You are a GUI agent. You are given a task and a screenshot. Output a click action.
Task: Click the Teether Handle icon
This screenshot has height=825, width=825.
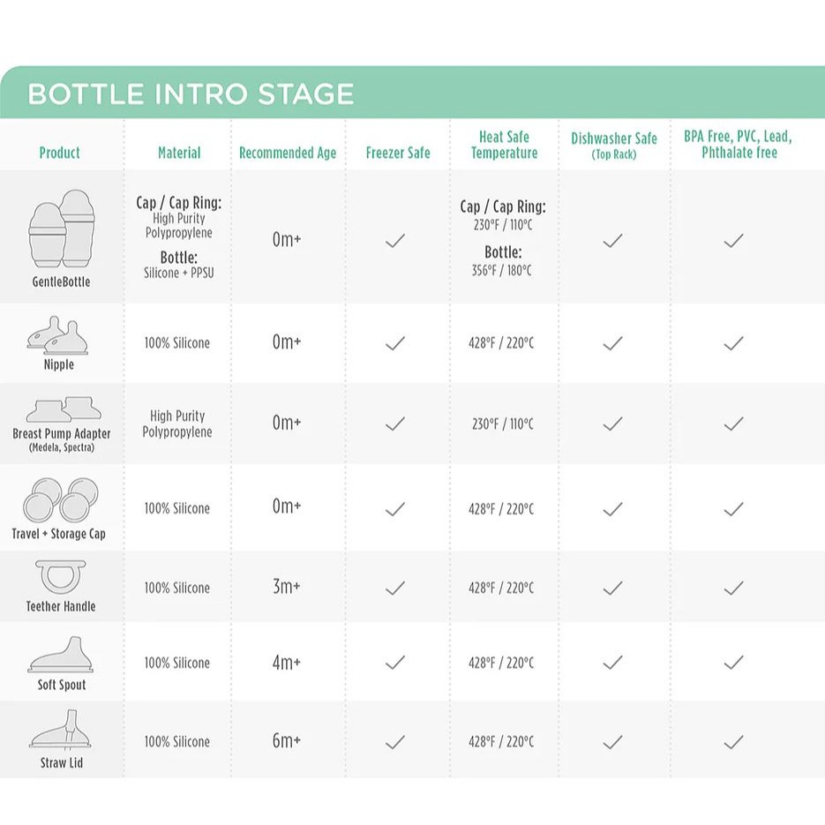[x=61, y=577]
